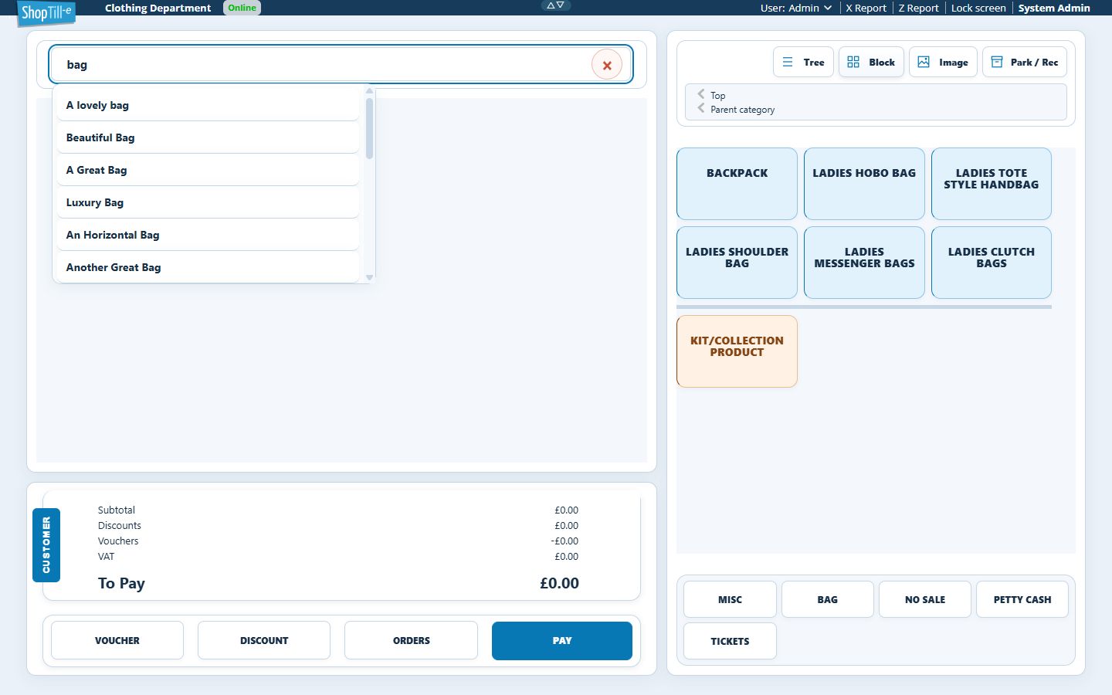Viewport: 1112px width, 695px height.
Task: Select 'Beautiful Bag' suggestion
Action: point(208,137)
